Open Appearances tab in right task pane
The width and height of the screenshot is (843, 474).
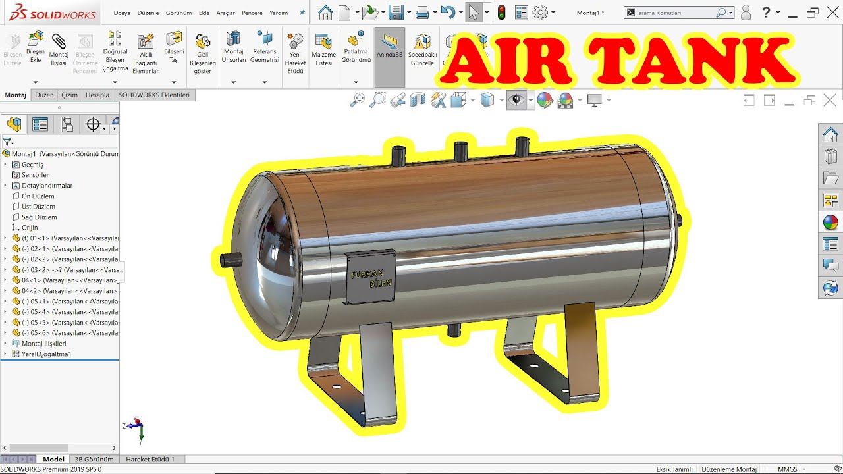831,223
